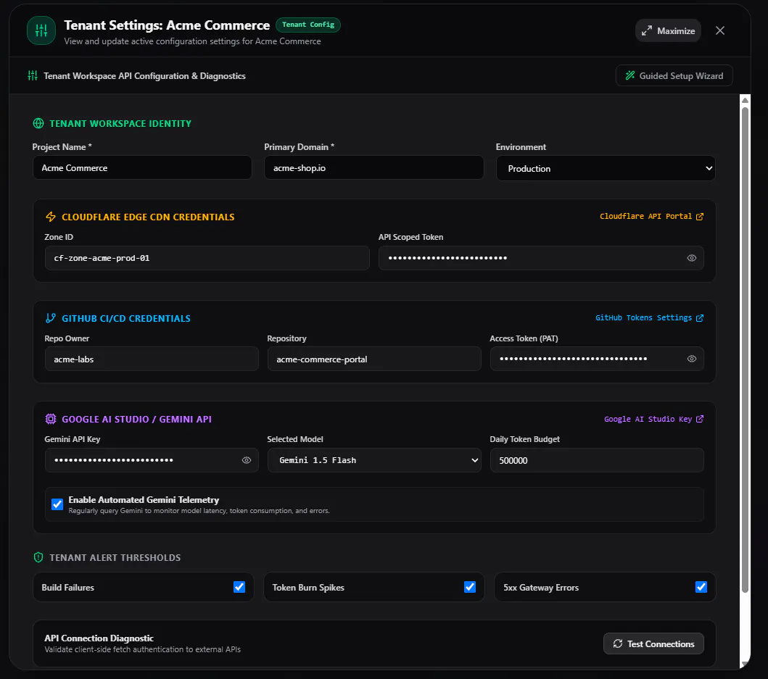The image size is (768, 679).
Task: Click the API Scoped Token password field
Action: pyautogui.click(x=541, y=258)
